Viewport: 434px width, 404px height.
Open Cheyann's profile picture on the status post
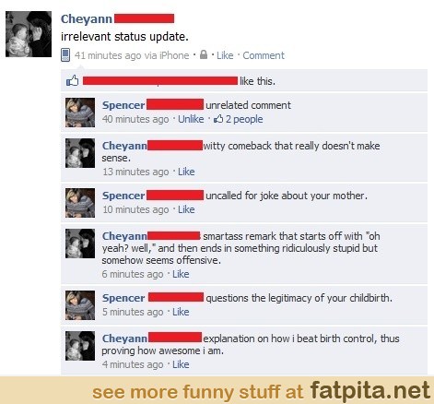[x=29, y=34]
